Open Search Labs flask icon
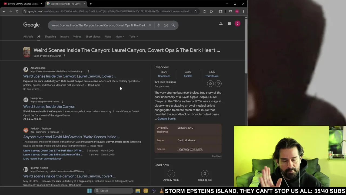The width and height of the screenshot is (346, 195). tap(221, 24)
